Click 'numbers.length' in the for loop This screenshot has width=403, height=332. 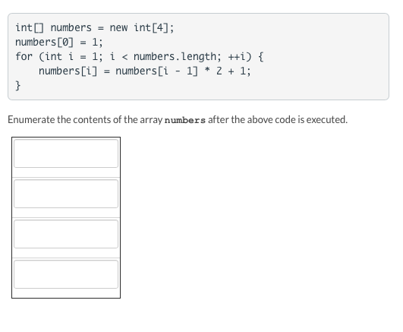coord(175,56)
